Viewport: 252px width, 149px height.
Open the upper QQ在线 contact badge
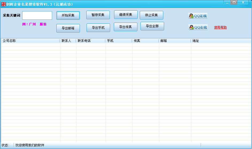[x=198, y=16]
